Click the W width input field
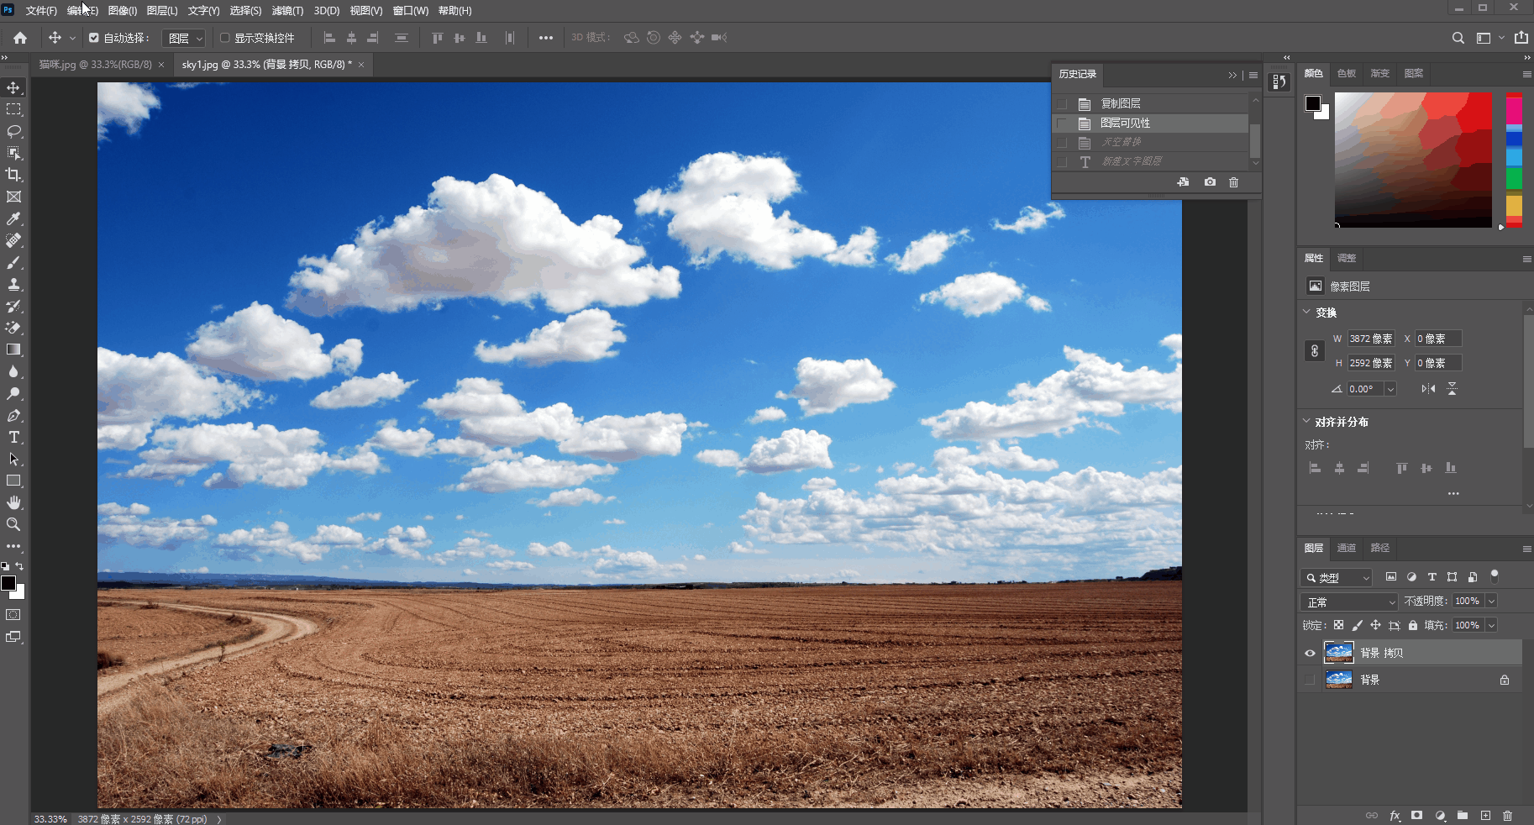 1371,339
